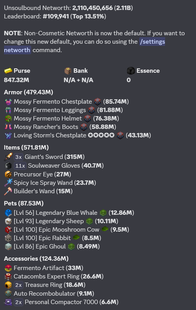Click the Mossy Fermento Chestplate icon
Screen dimensions: 196x310
tap(8, 102)
